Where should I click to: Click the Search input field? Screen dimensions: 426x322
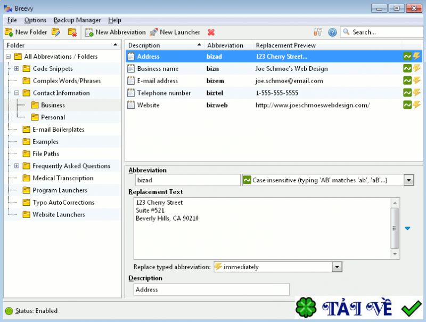click(x=381, y=32)
